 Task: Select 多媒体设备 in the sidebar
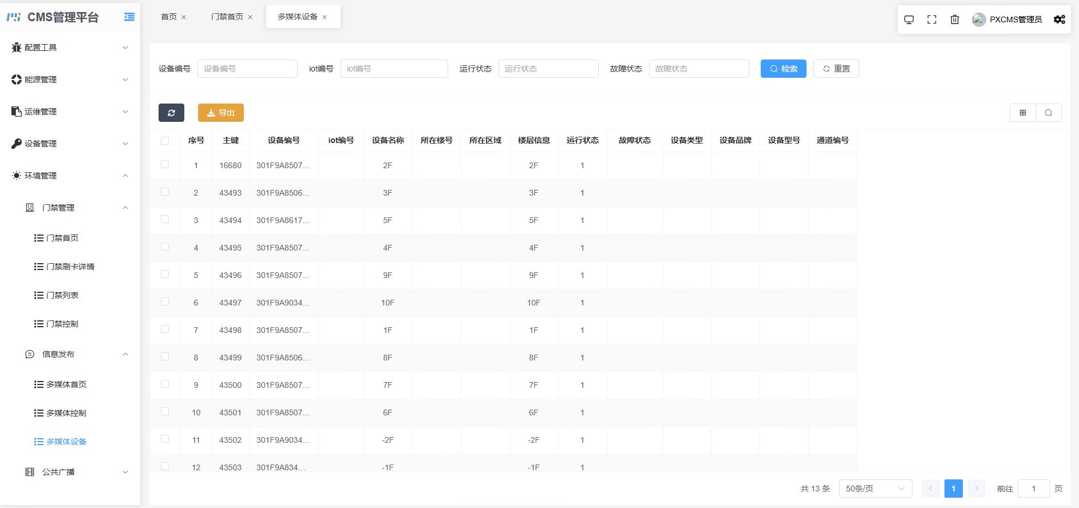tap(66, 442)
